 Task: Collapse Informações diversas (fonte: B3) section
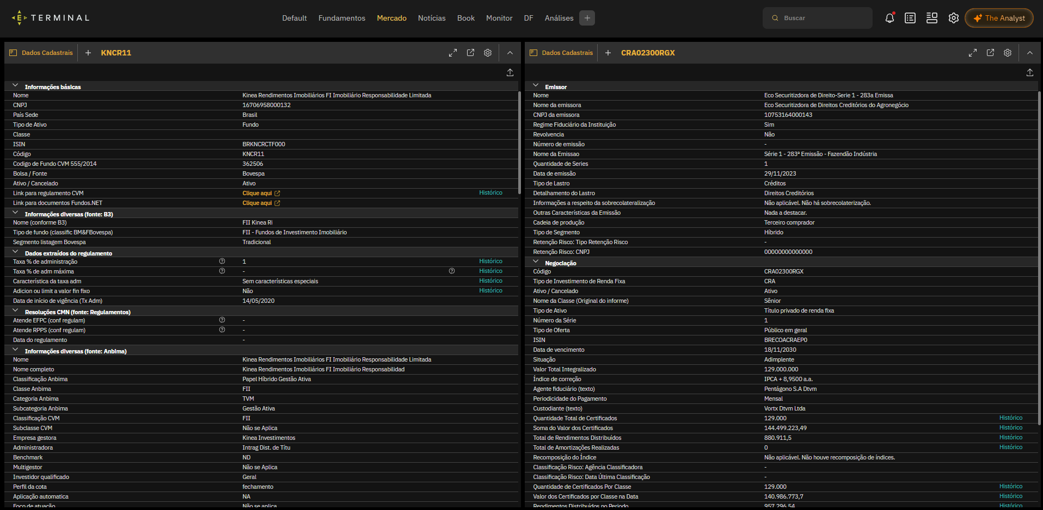[15, 213]
